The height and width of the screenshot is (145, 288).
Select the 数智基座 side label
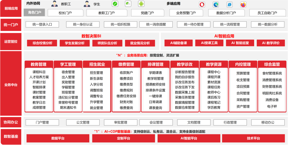coord(11,136)
